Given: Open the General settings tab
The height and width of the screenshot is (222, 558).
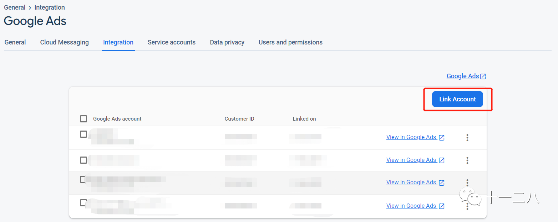Looking at the screenshot, I should [x=15, y=42].
